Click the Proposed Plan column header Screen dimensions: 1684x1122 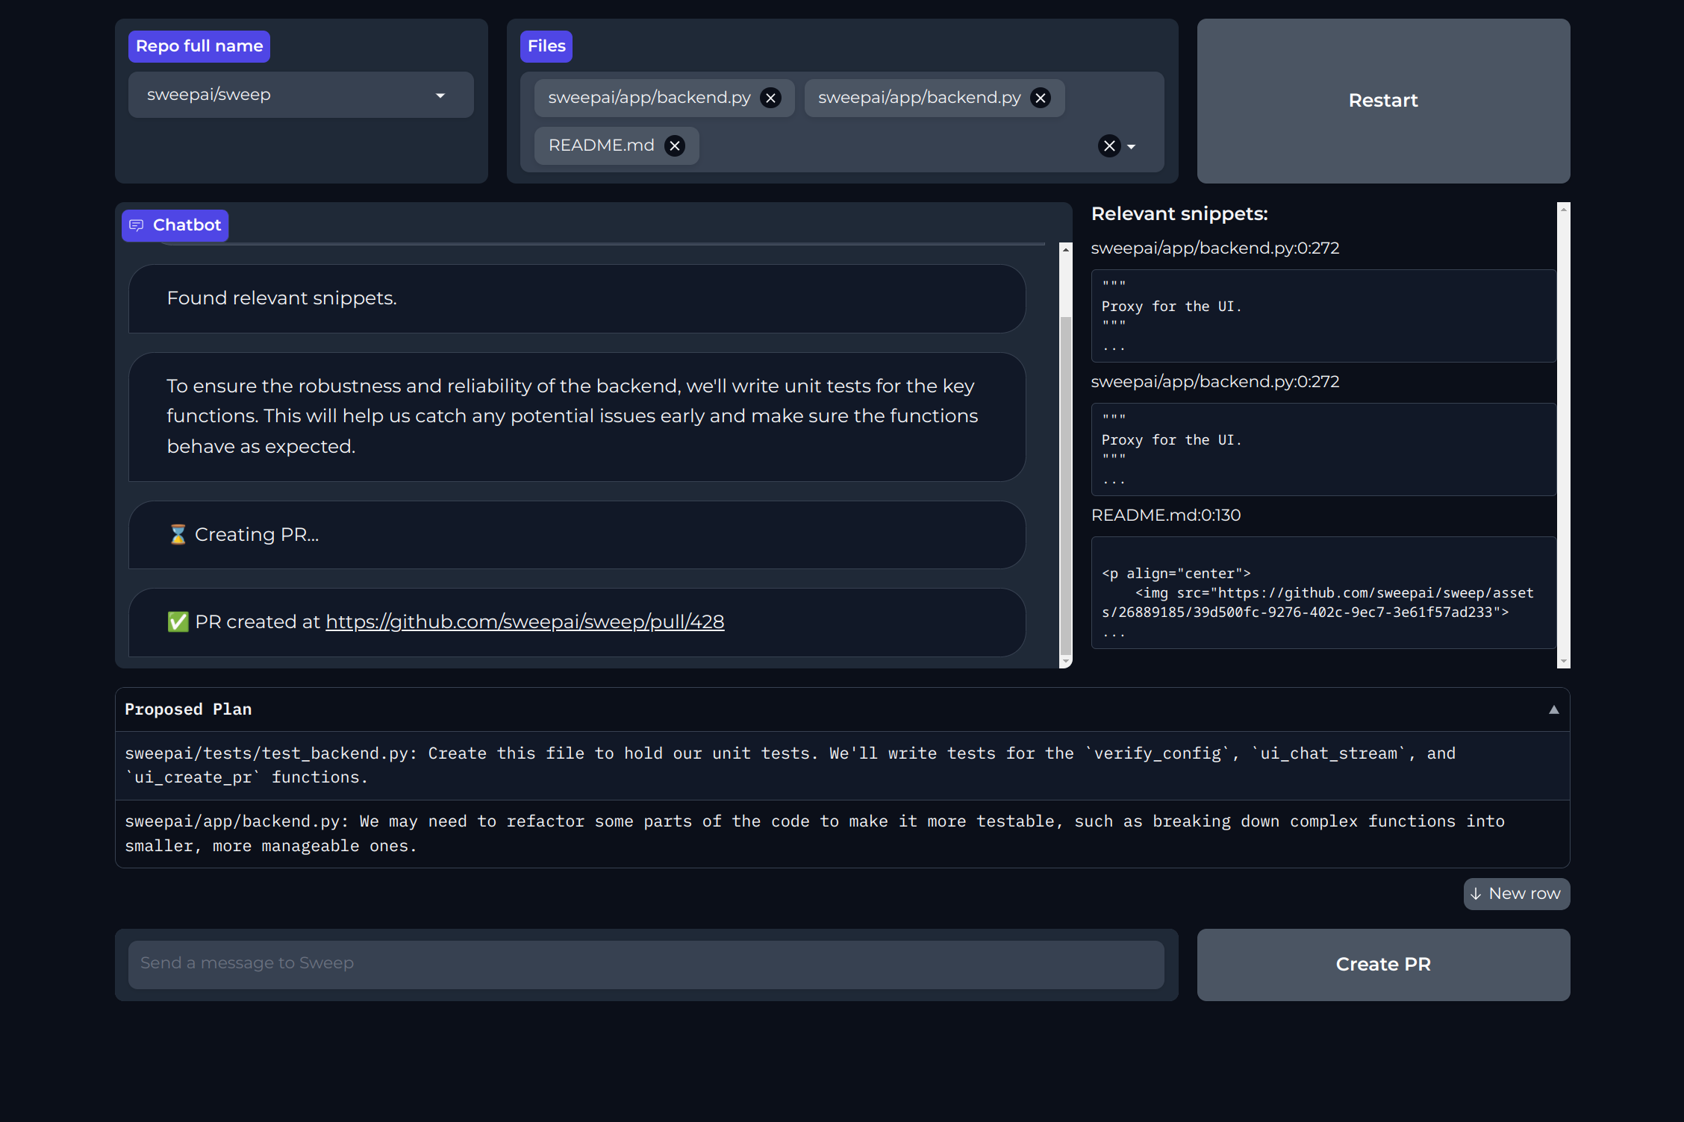(x=189, y=709)
